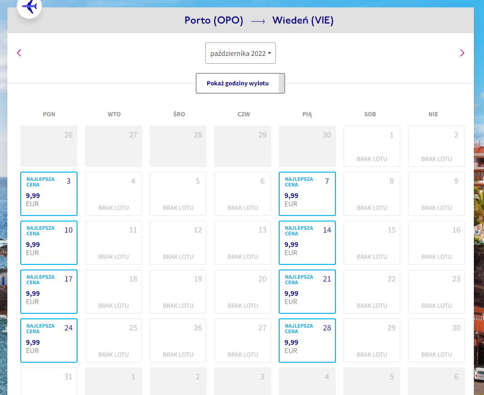
Task: Go to previous month arrow
Action: 19,53
